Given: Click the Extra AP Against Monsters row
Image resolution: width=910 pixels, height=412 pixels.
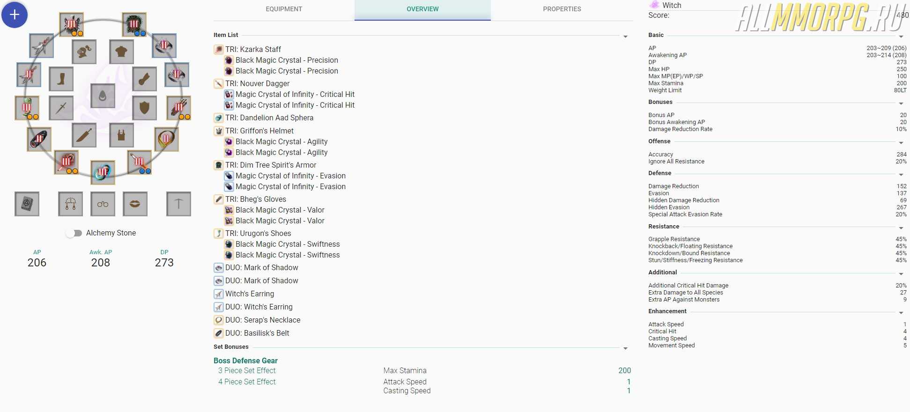Looking at the screenshot, I should [777, 300].
